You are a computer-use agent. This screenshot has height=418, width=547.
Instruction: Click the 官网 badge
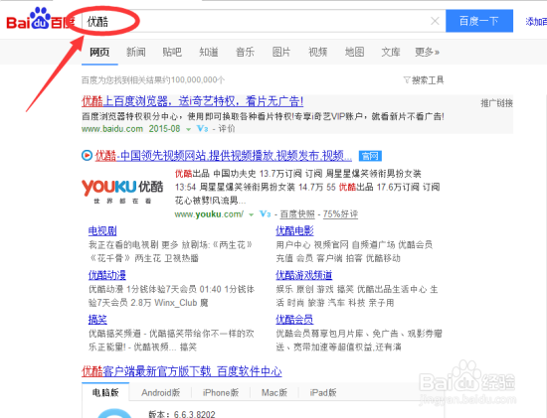click(x=370, y=156)
